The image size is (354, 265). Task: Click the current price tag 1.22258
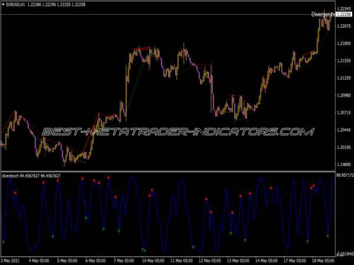(x=344, y=15)
